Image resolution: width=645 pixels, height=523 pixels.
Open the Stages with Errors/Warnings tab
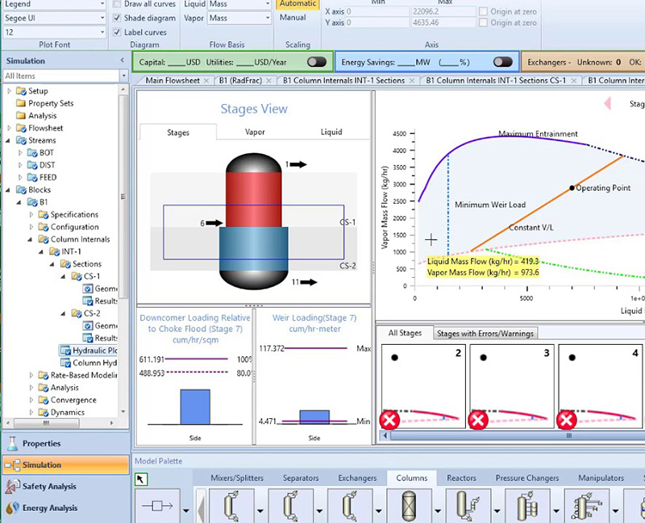point(485,334)
